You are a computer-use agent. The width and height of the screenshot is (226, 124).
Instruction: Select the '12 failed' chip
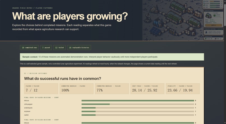[x=59, y=48]
